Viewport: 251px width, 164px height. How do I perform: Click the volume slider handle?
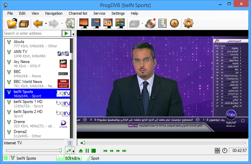tap(60, 150)
